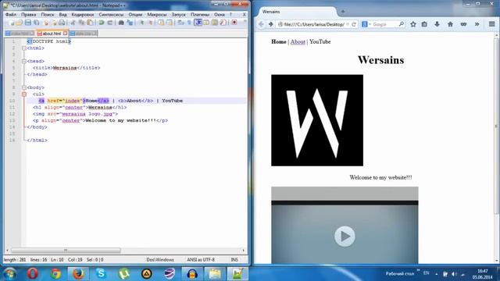The height and width of the screenshot is (281, 500).
Task: Play the video on the webpage
Action: [x=345, y=236]
